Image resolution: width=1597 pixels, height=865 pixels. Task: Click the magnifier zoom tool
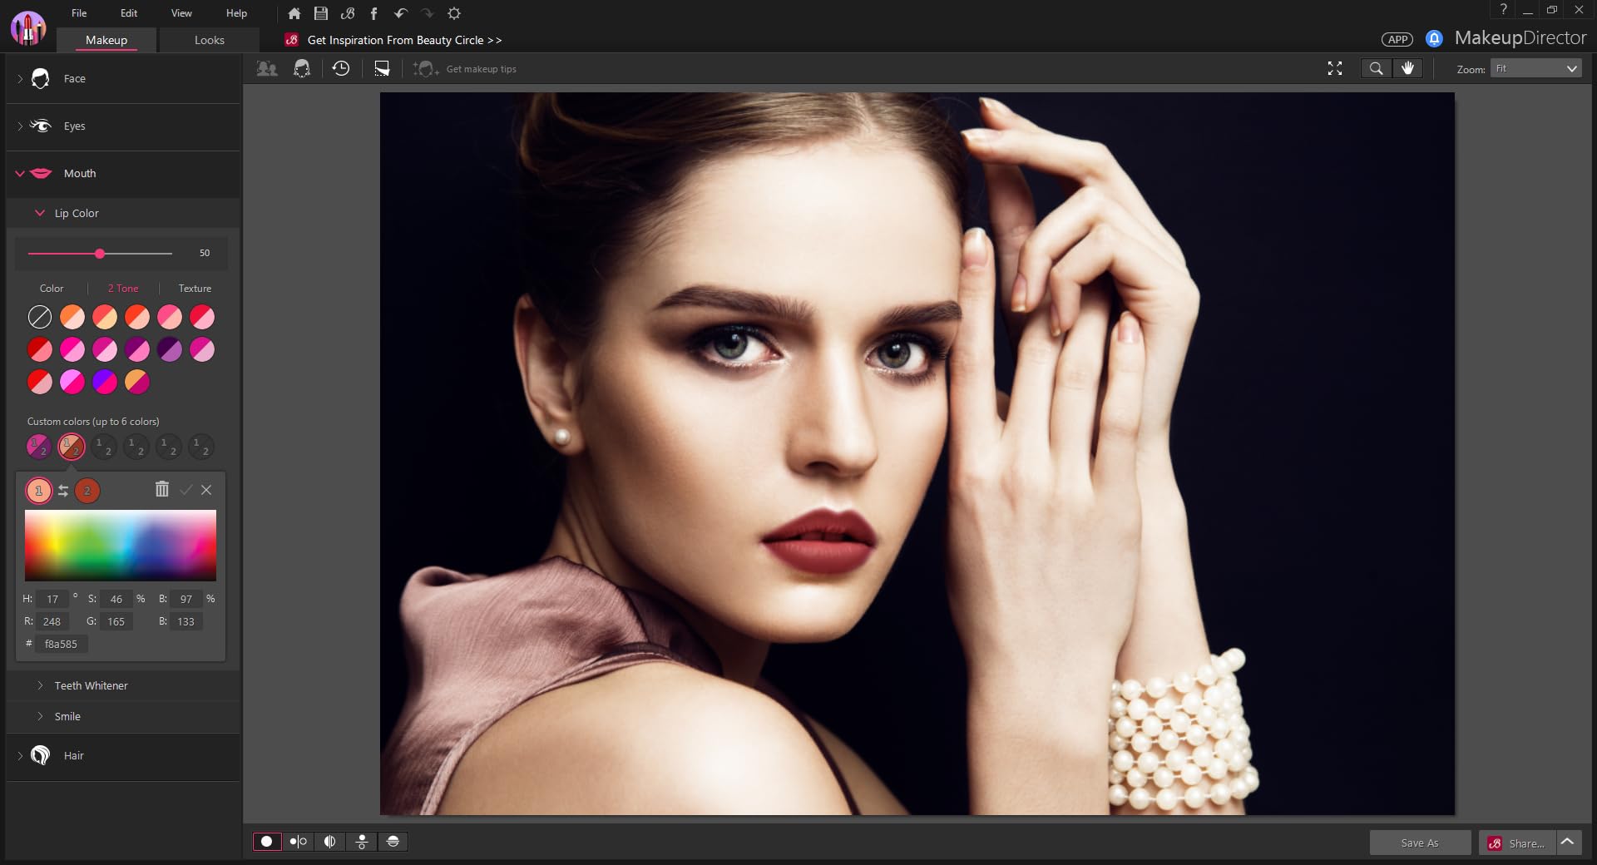point(1377,69)
